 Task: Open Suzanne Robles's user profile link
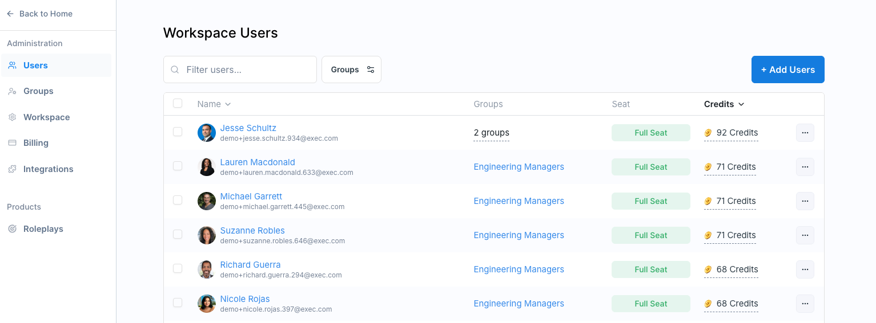[x=252, y=231]
